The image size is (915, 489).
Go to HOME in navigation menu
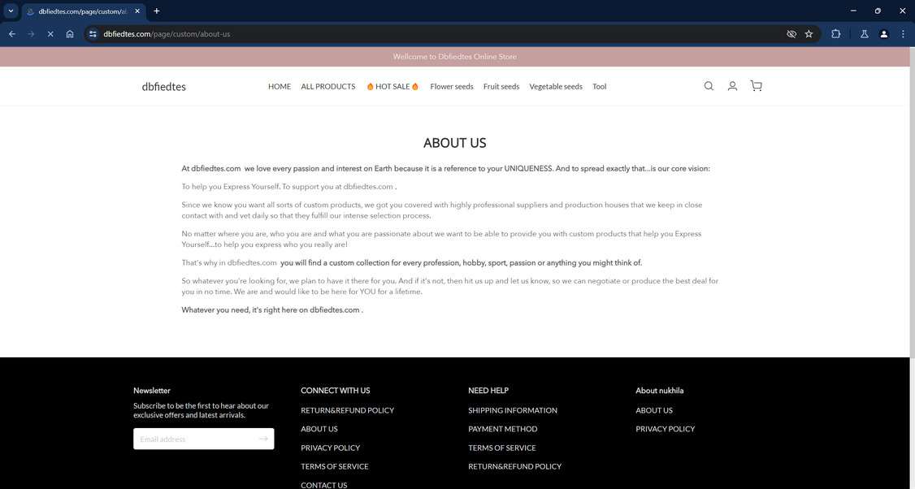coord(280,86)
